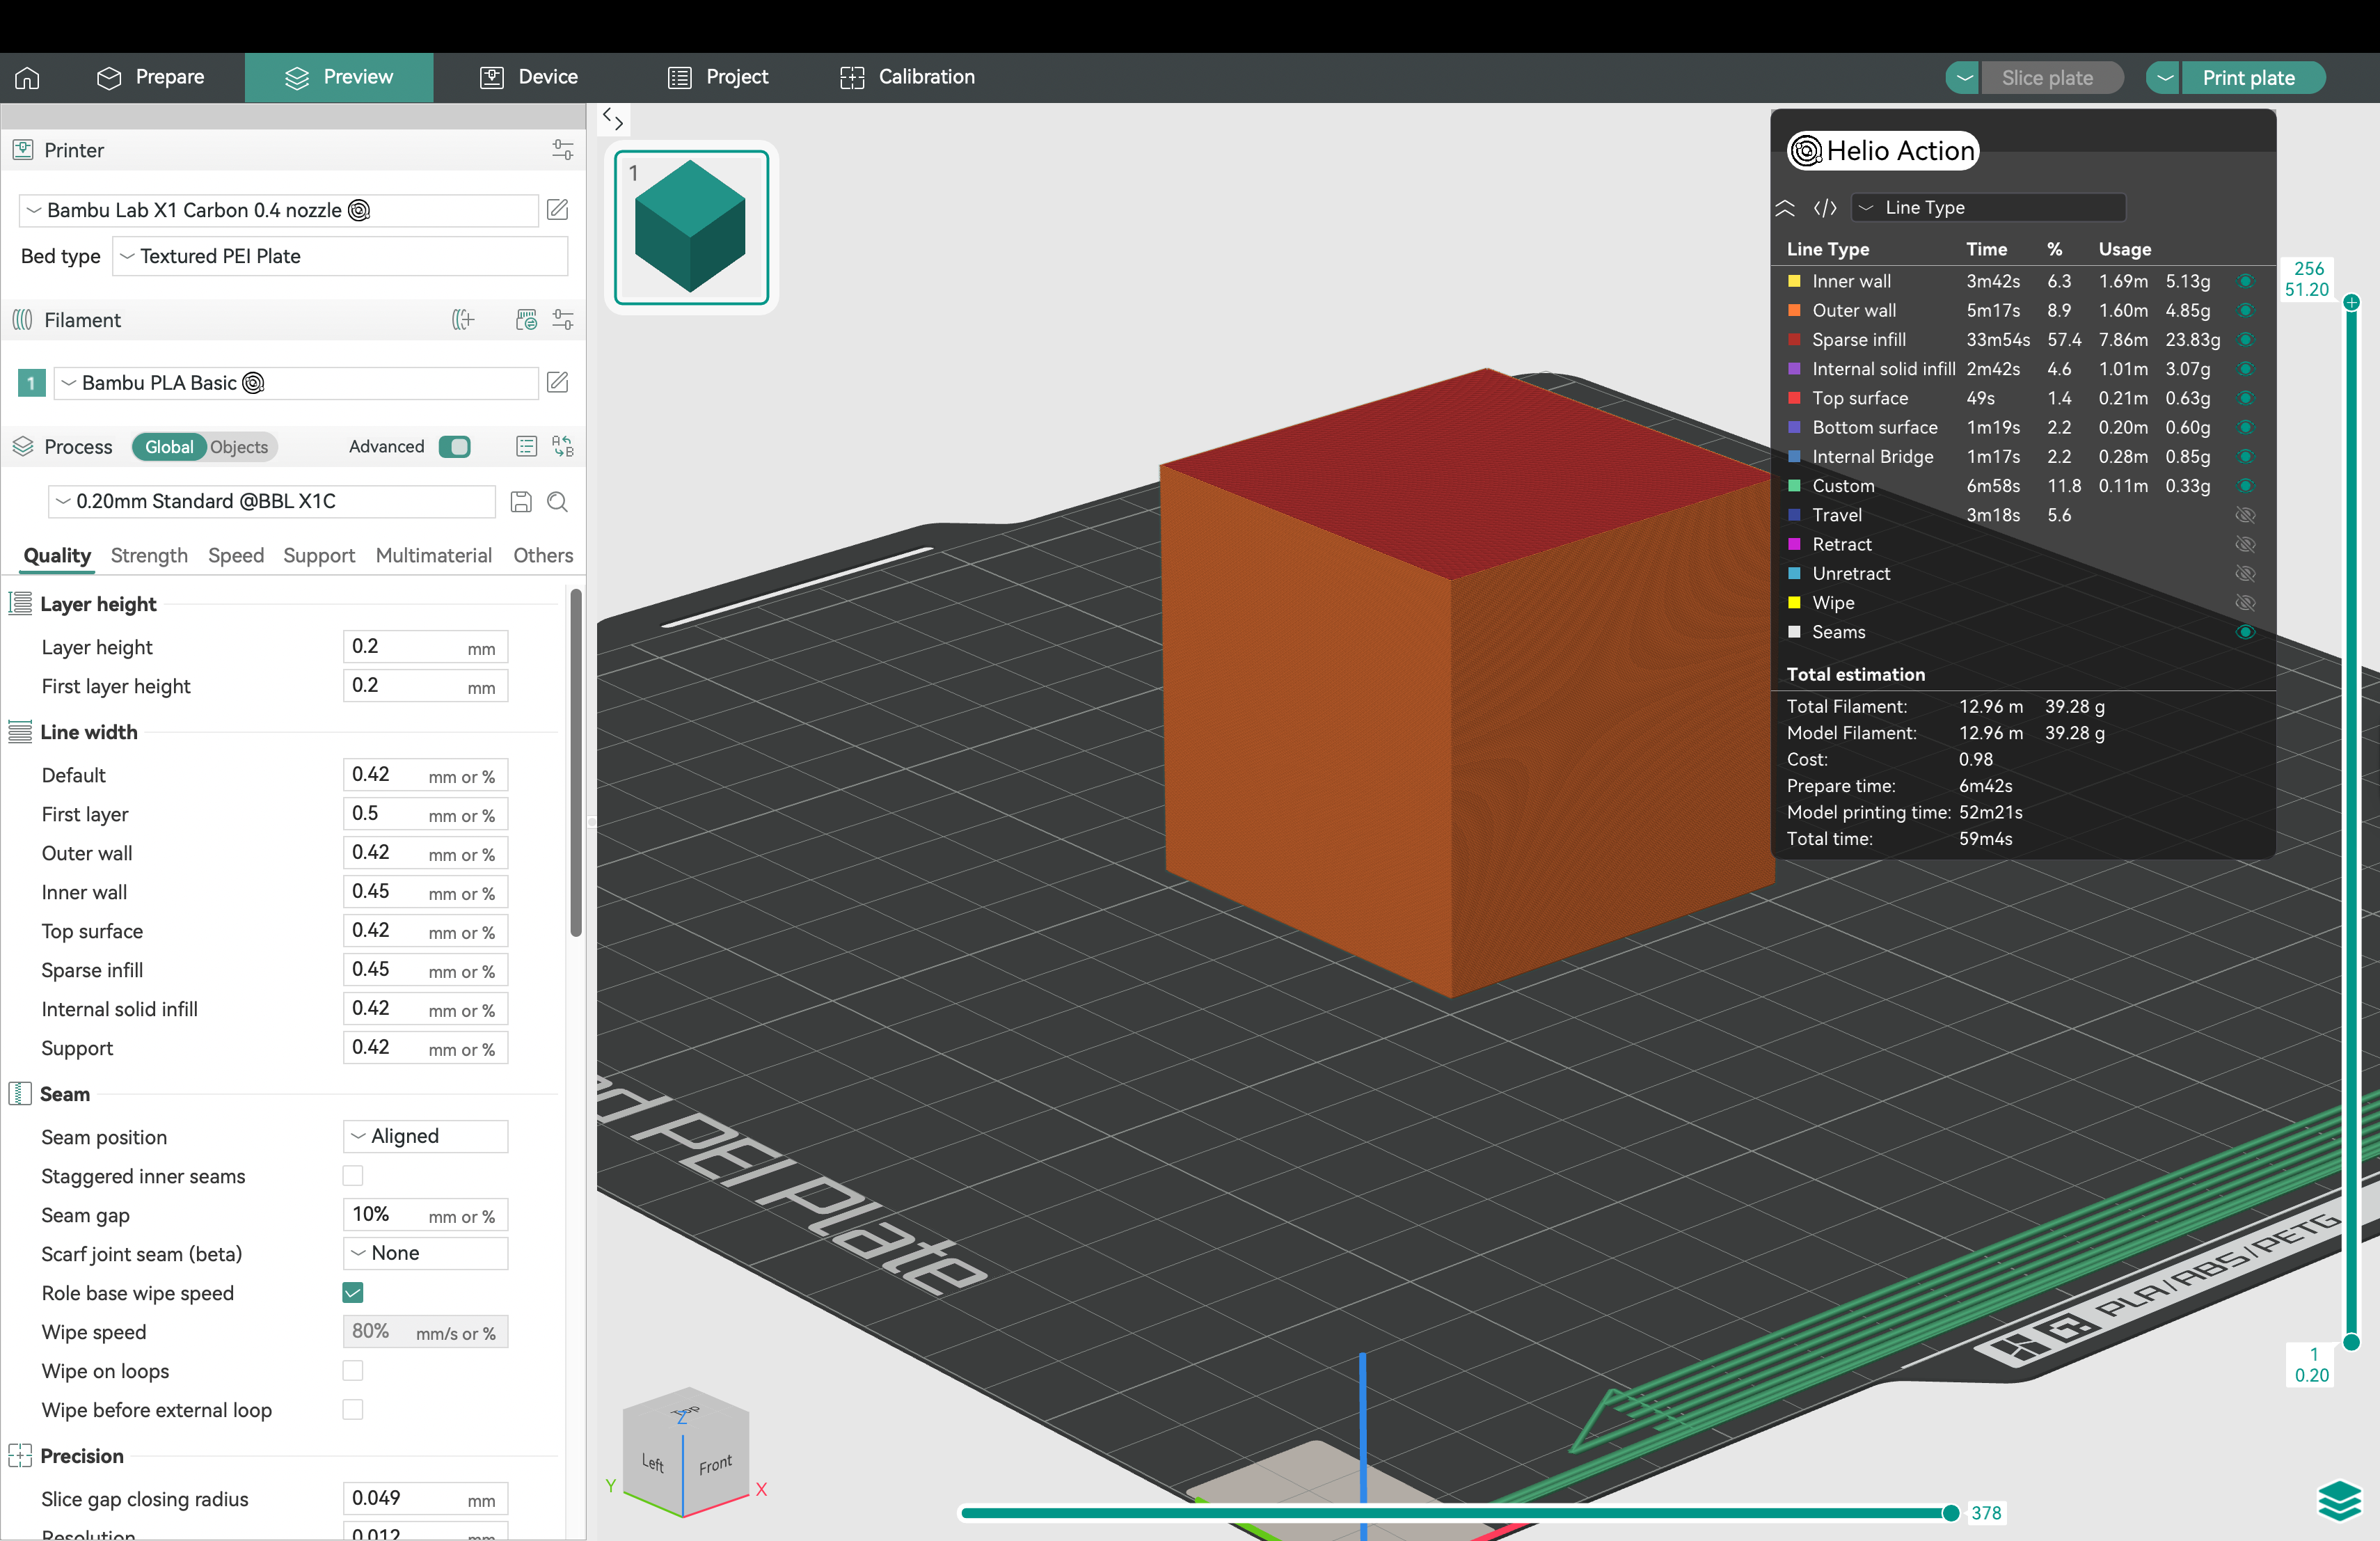Open the 0.20mm Standard process dropdown
2380x1541 pixels.
click(272, 501)
